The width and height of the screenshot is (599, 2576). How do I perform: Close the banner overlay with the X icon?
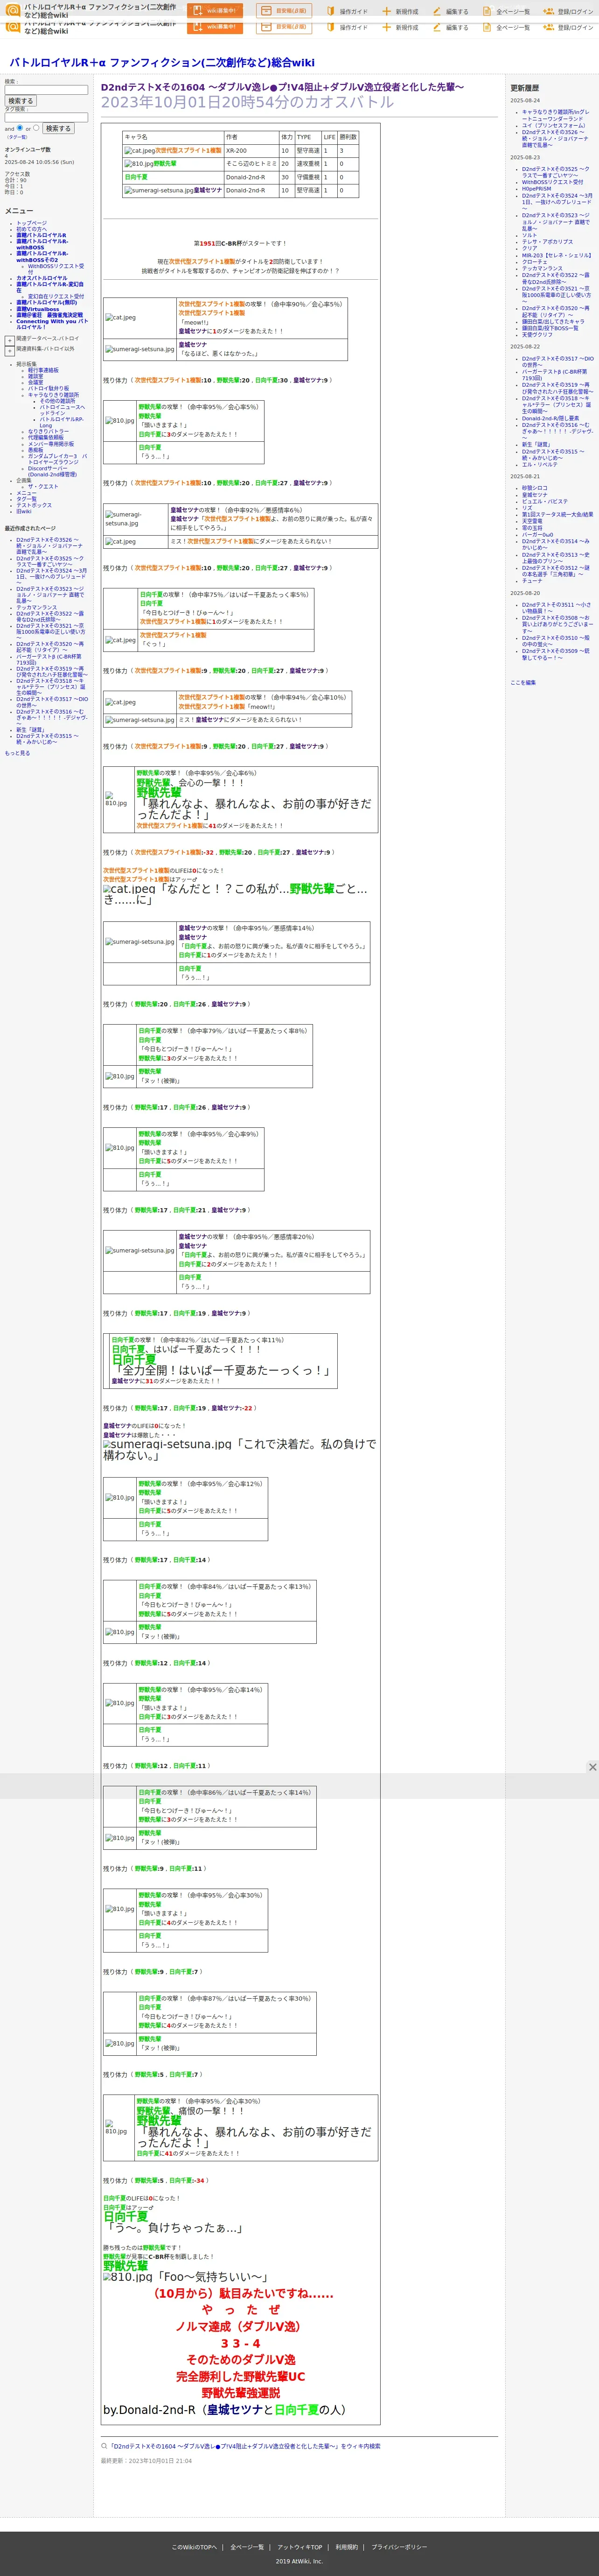592,1767
